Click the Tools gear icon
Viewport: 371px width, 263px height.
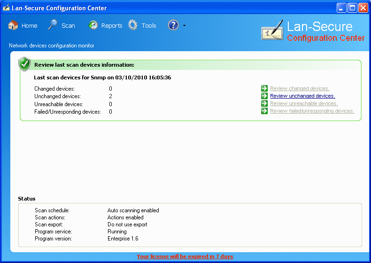(x=133, y=25)
